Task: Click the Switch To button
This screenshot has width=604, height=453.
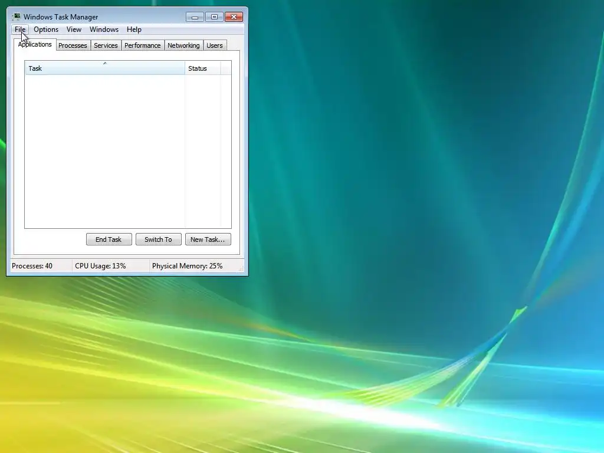Action: [158, 239]
